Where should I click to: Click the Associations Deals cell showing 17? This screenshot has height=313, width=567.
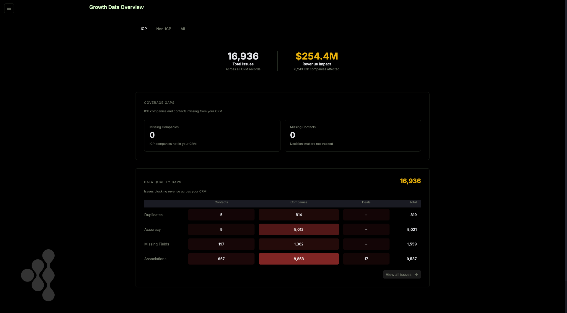(x=366, y=259)
